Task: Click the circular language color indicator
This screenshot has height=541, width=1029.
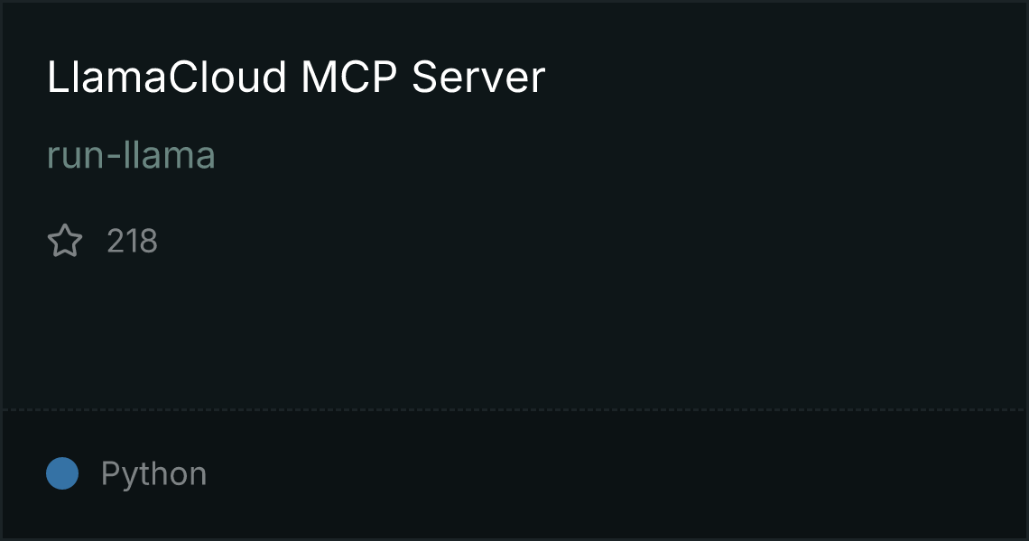Action: 62,473
